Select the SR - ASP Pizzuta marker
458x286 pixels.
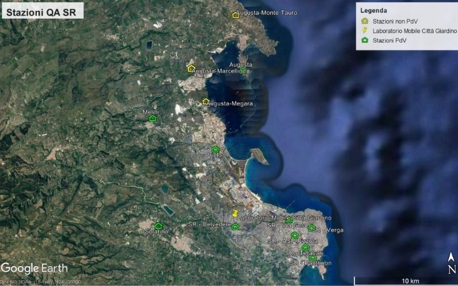(x=295, y=235)
